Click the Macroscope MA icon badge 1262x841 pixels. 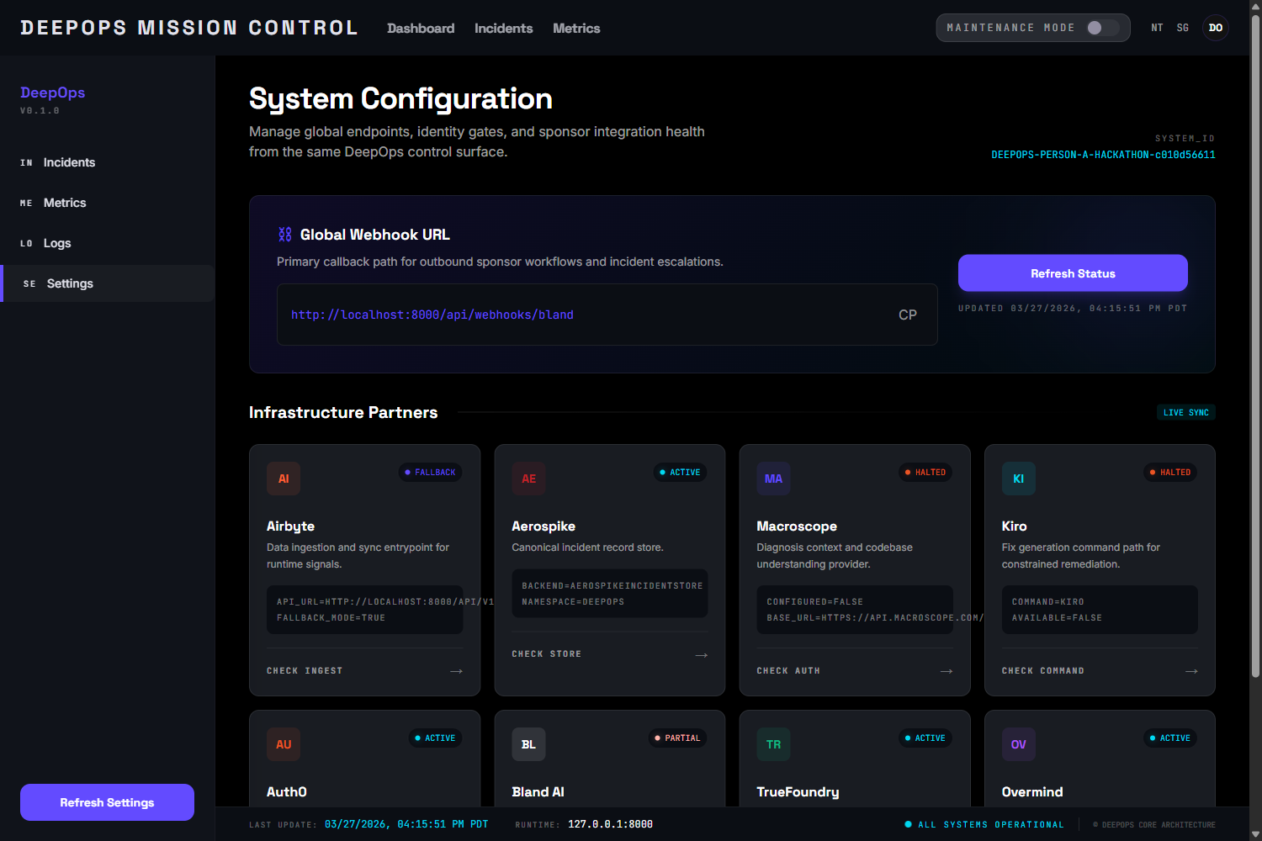773,479
